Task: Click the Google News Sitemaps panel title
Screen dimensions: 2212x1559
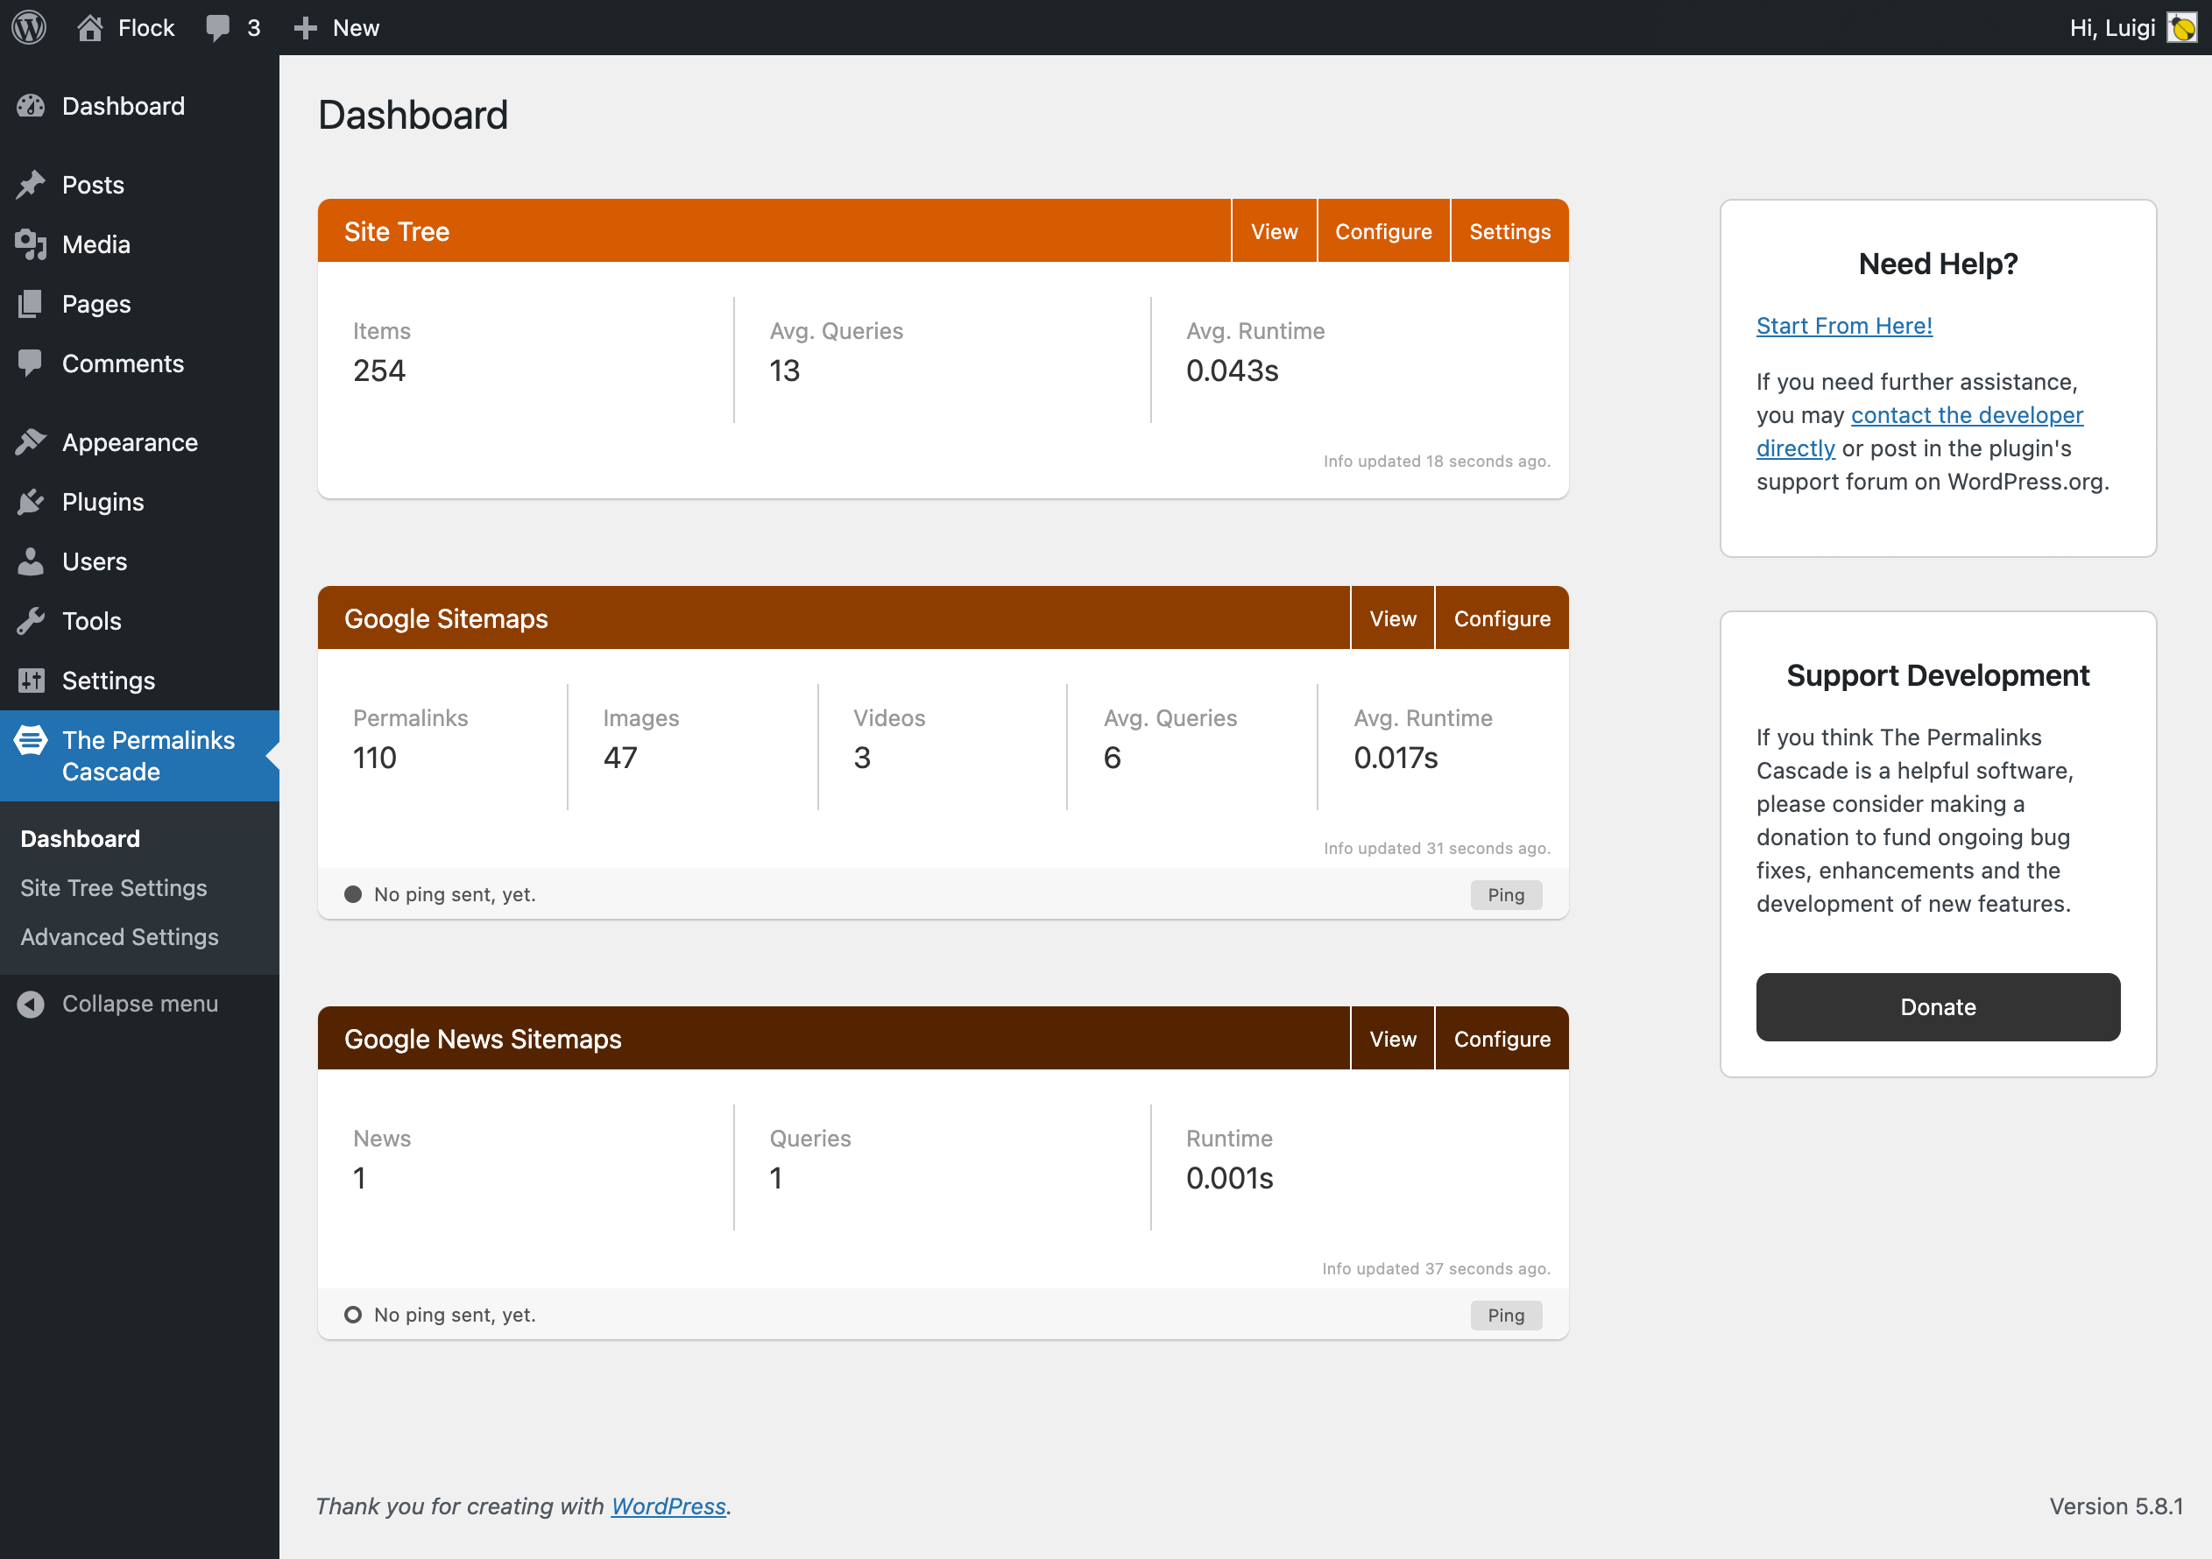Action: tap(483, 1039)
